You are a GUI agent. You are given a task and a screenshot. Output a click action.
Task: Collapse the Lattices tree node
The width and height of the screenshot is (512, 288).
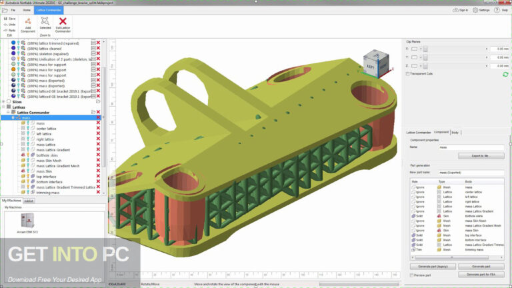coord(3,107)
